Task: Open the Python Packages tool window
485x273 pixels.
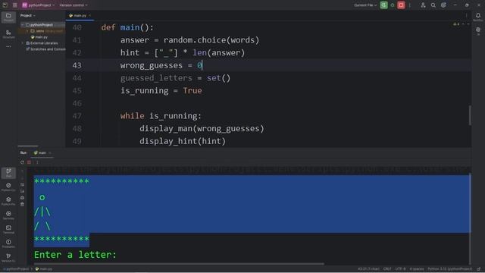Action: pyautogui.click(x=8, y=201)
